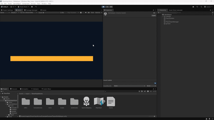Toggle the Project favorites star icon
Viewport: 214px width, 120px height.
(x=151, y=91)
